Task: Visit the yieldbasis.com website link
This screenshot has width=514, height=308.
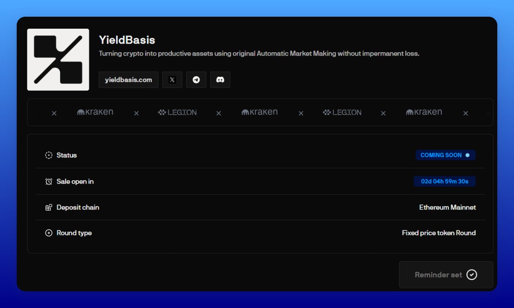Action: point(128,80)
